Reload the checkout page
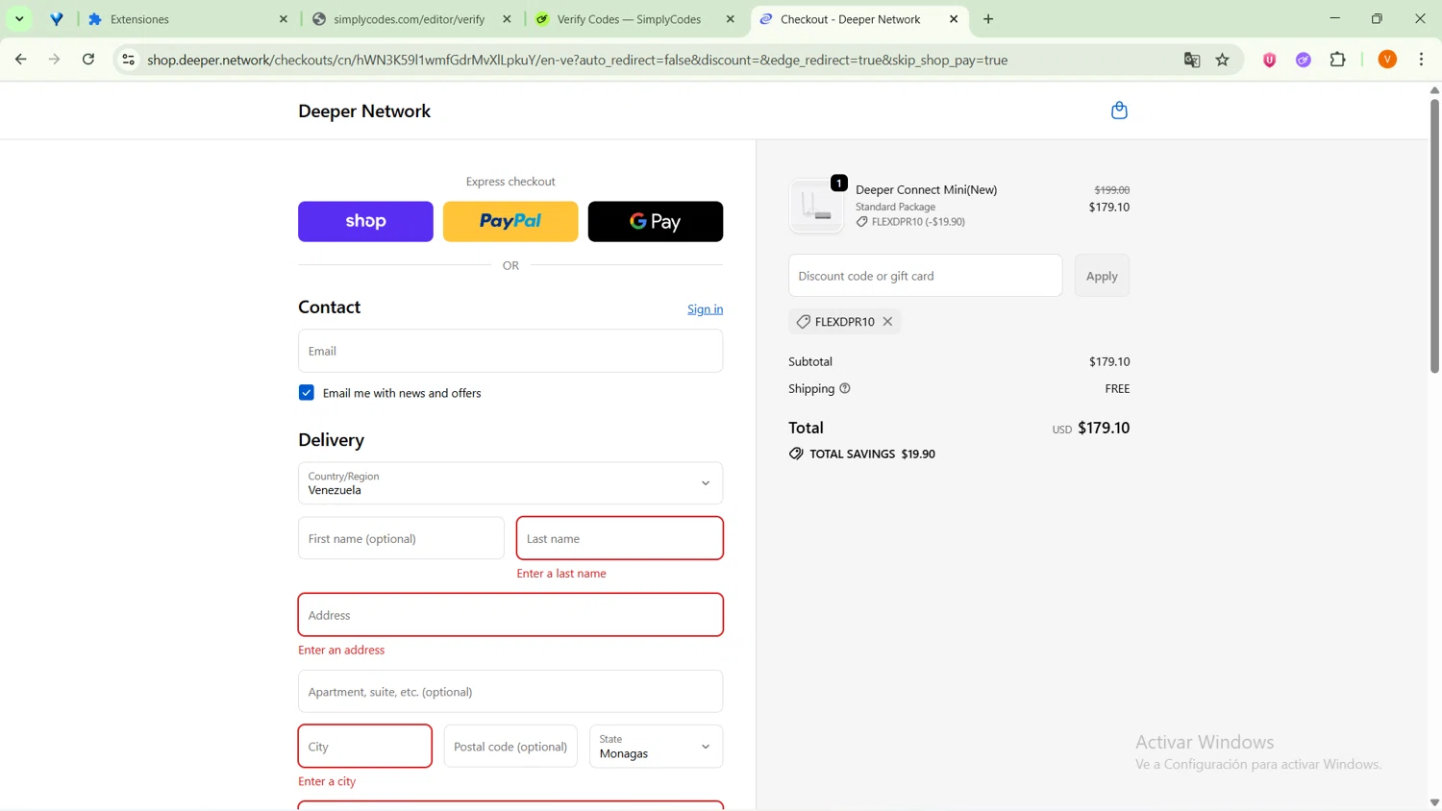Image resolution: width=1442 pixels, height=811 pixels. pos(88,60)
